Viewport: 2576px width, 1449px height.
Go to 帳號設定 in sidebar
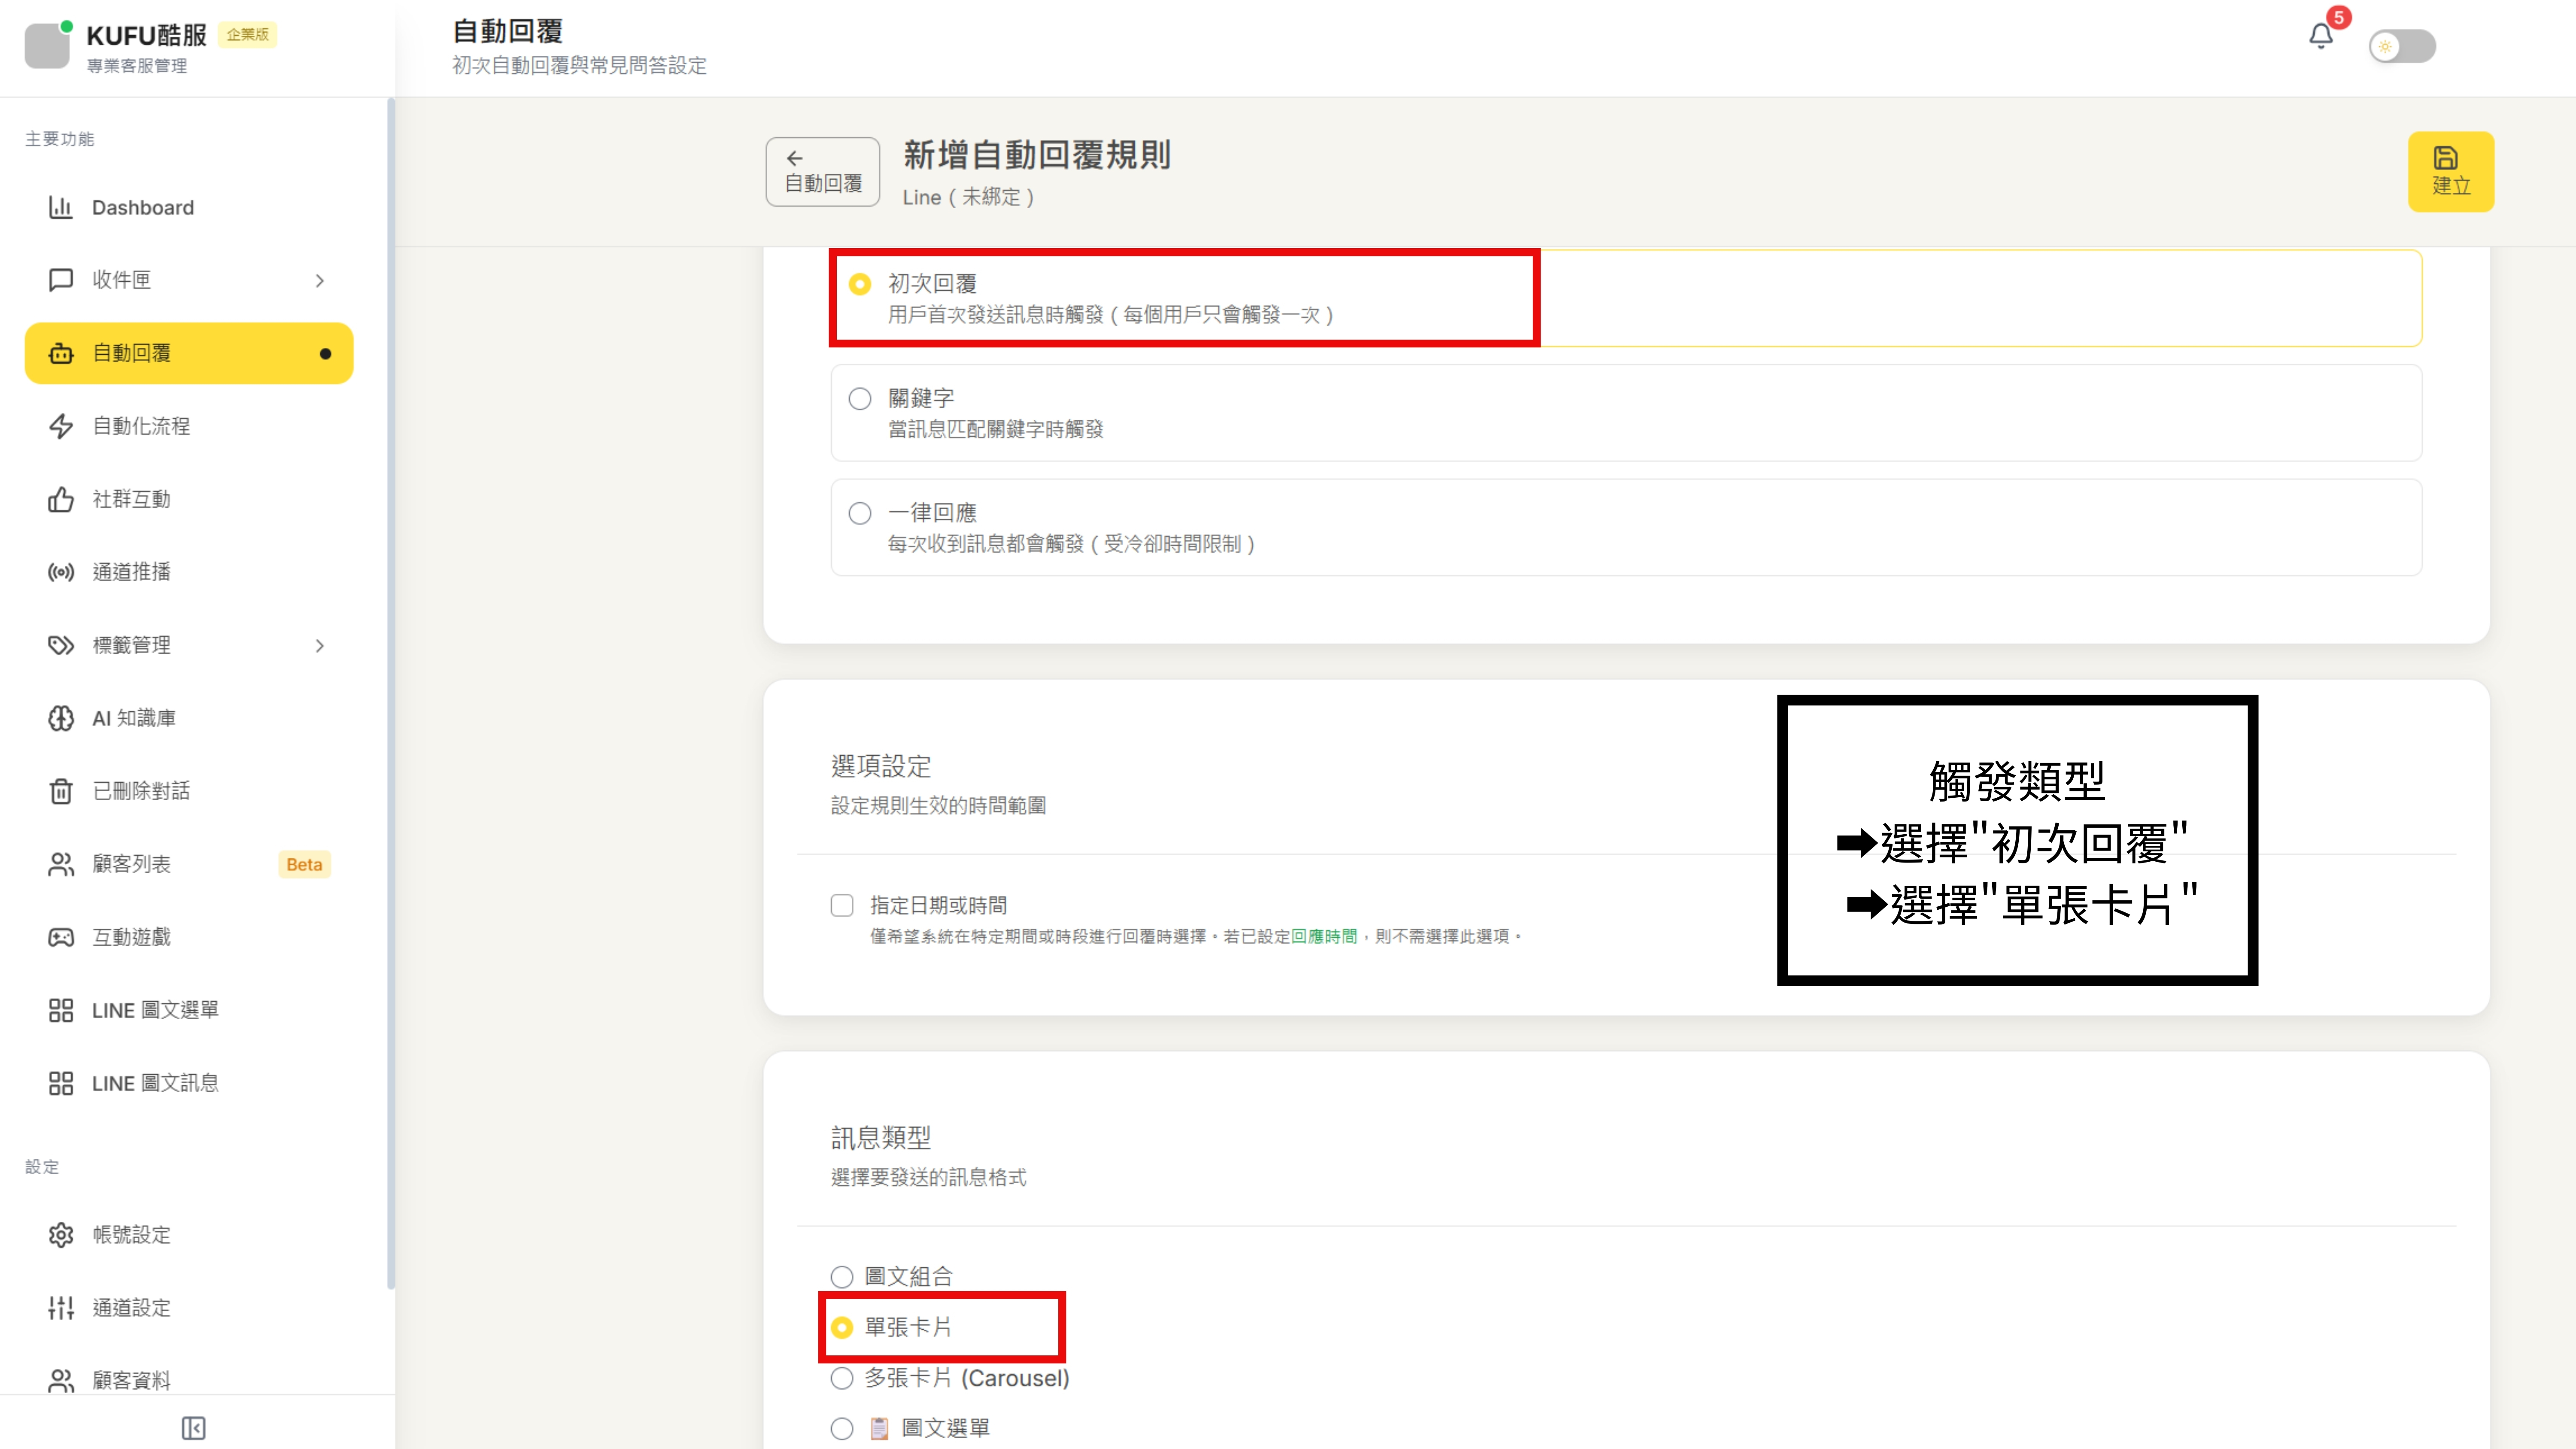(x=131, y=1235)
